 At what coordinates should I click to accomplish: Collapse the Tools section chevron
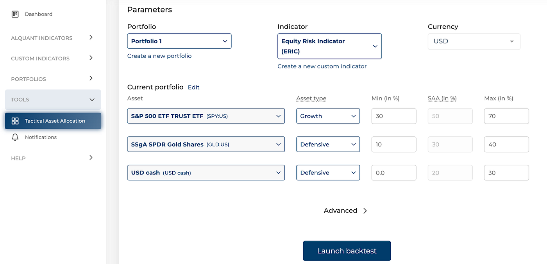(x=92, y=100)
